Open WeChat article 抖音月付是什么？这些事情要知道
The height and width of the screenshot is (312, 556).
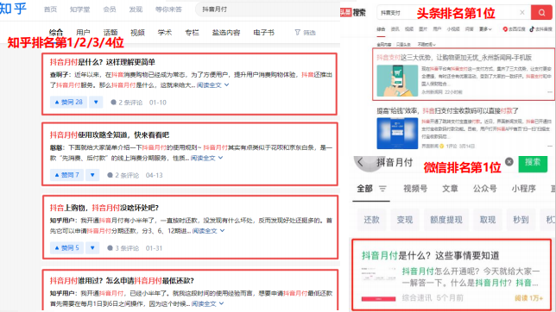(x=430, y=256)
